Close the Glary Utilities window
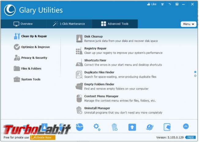Screen dimensions: 199x142 (x=192, y=4)
